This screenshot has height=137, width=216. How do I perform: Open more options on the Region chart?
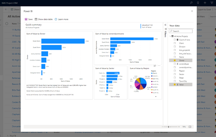click(x=159, y=66)
